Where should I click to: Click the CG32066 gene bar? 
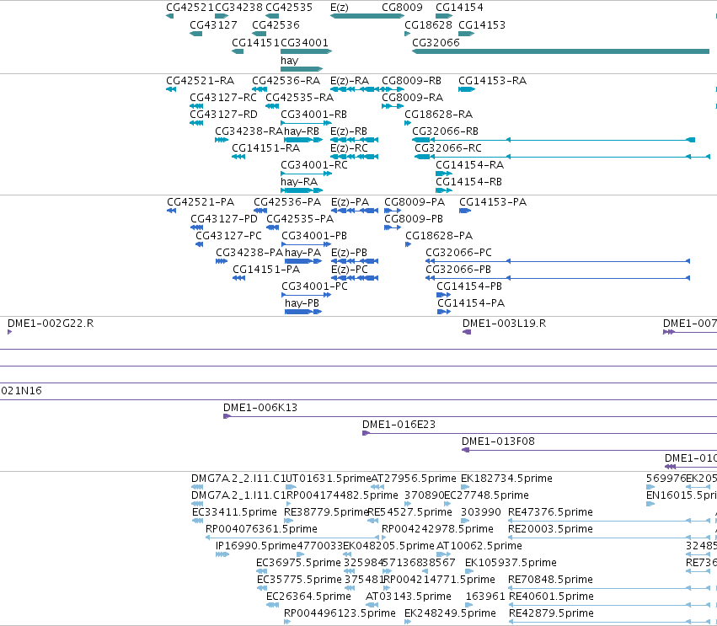(x=560, y=51)
